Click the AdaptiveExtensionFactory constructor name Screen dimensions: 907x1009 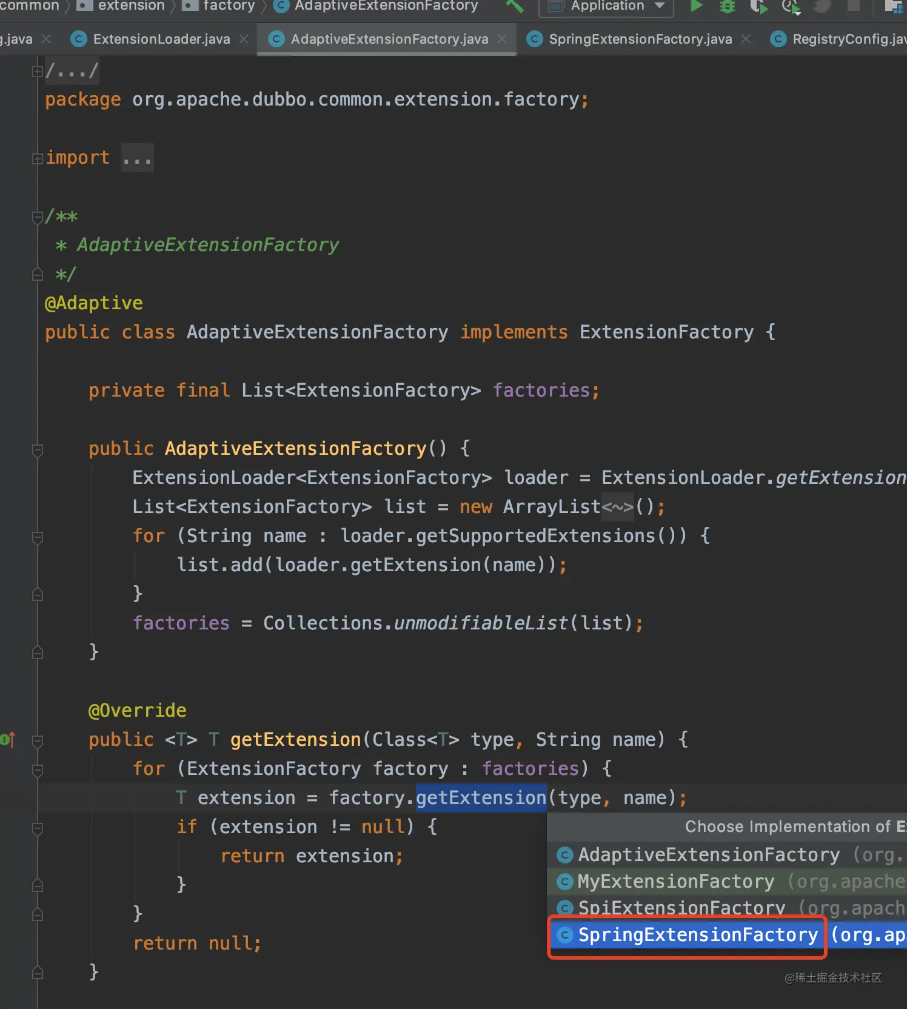pyautogui.click(x=296, y=449)
